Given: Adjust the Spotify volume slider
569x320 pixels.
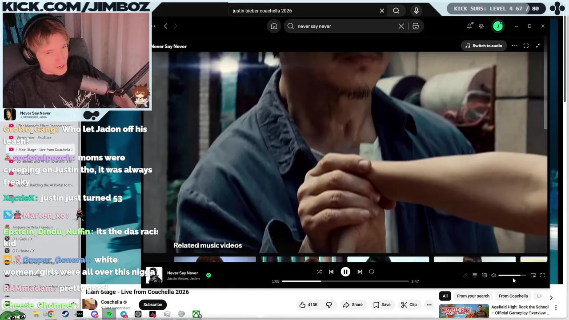Looking at the screenshot, I should pos(512,276).
